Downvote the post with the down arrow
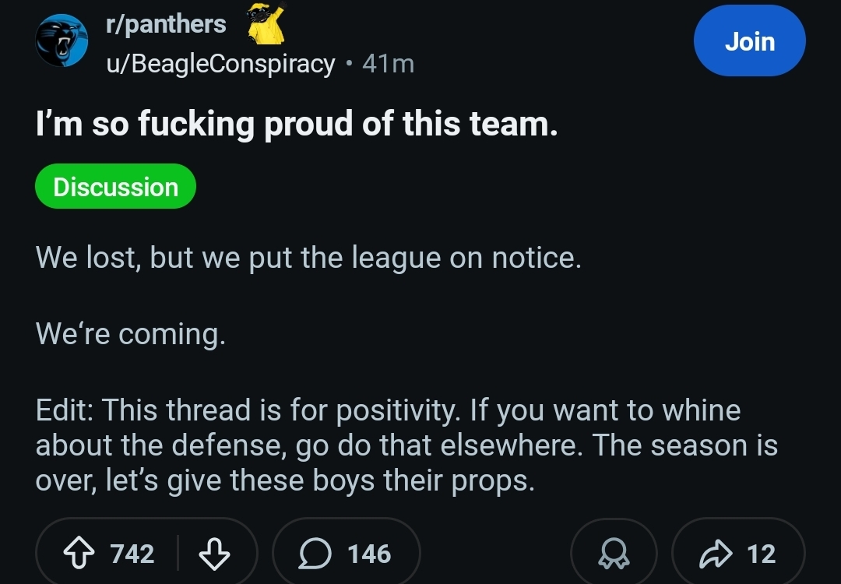The height and width of the screenshot is (584, 841). 214,554
